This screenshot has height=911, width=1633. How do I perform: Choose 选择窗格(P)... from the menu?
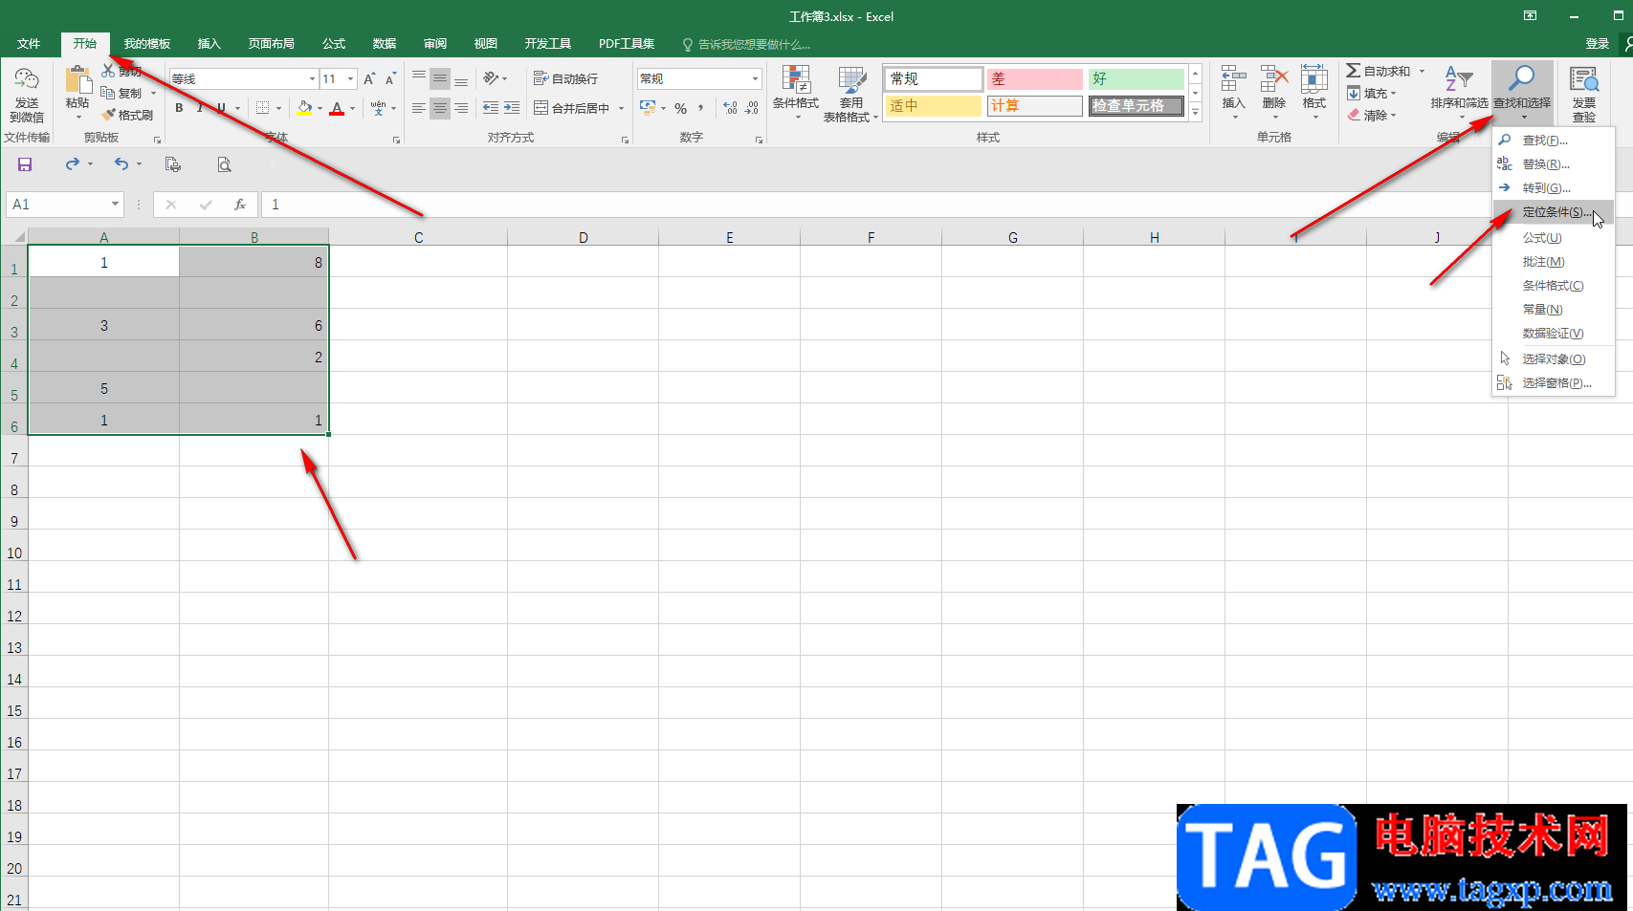coord(1554,383)
